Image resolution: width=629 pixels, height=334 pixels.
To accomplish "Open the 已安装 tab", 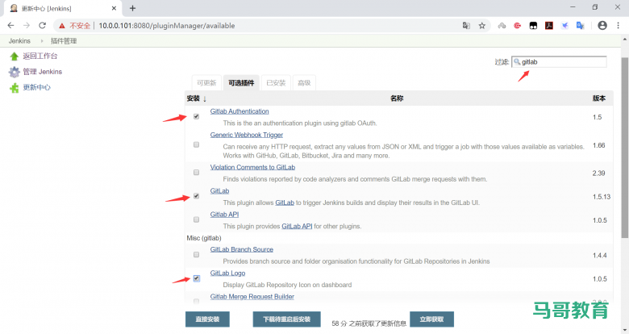I will pos(276,83).
